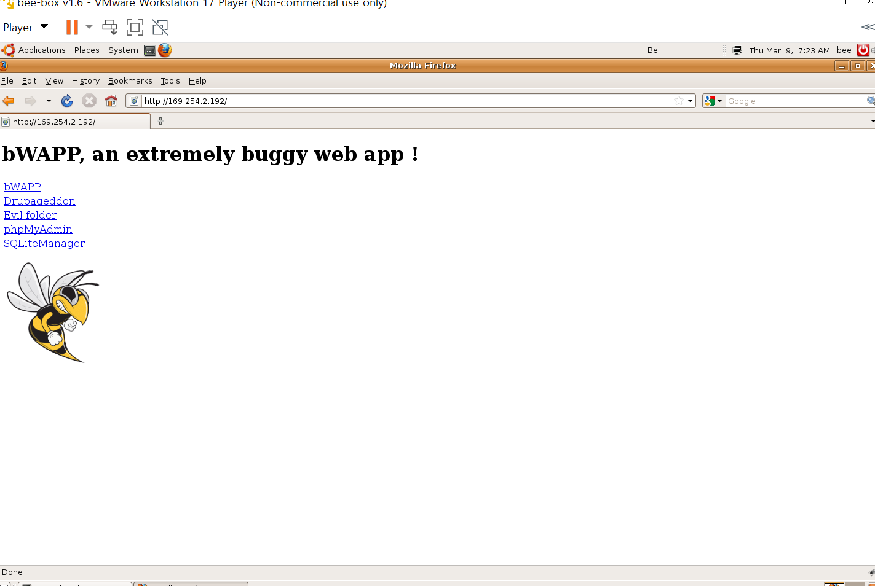The image size is (875, 586).
Task: Click the forward navigation arrow
Action: (30, 101)
